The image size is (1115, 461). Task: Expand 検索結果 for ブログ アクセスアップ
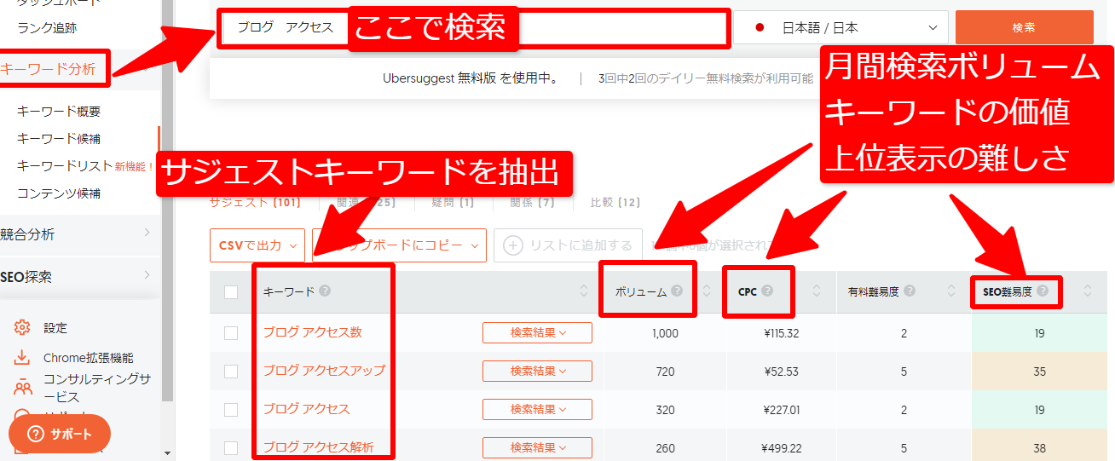[x=537, y=371]
